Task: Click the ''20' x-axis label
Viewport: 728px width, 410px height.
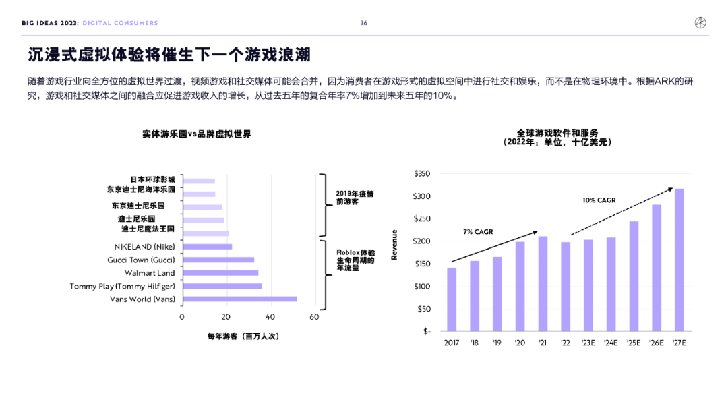Action: [x=520, y=343]
